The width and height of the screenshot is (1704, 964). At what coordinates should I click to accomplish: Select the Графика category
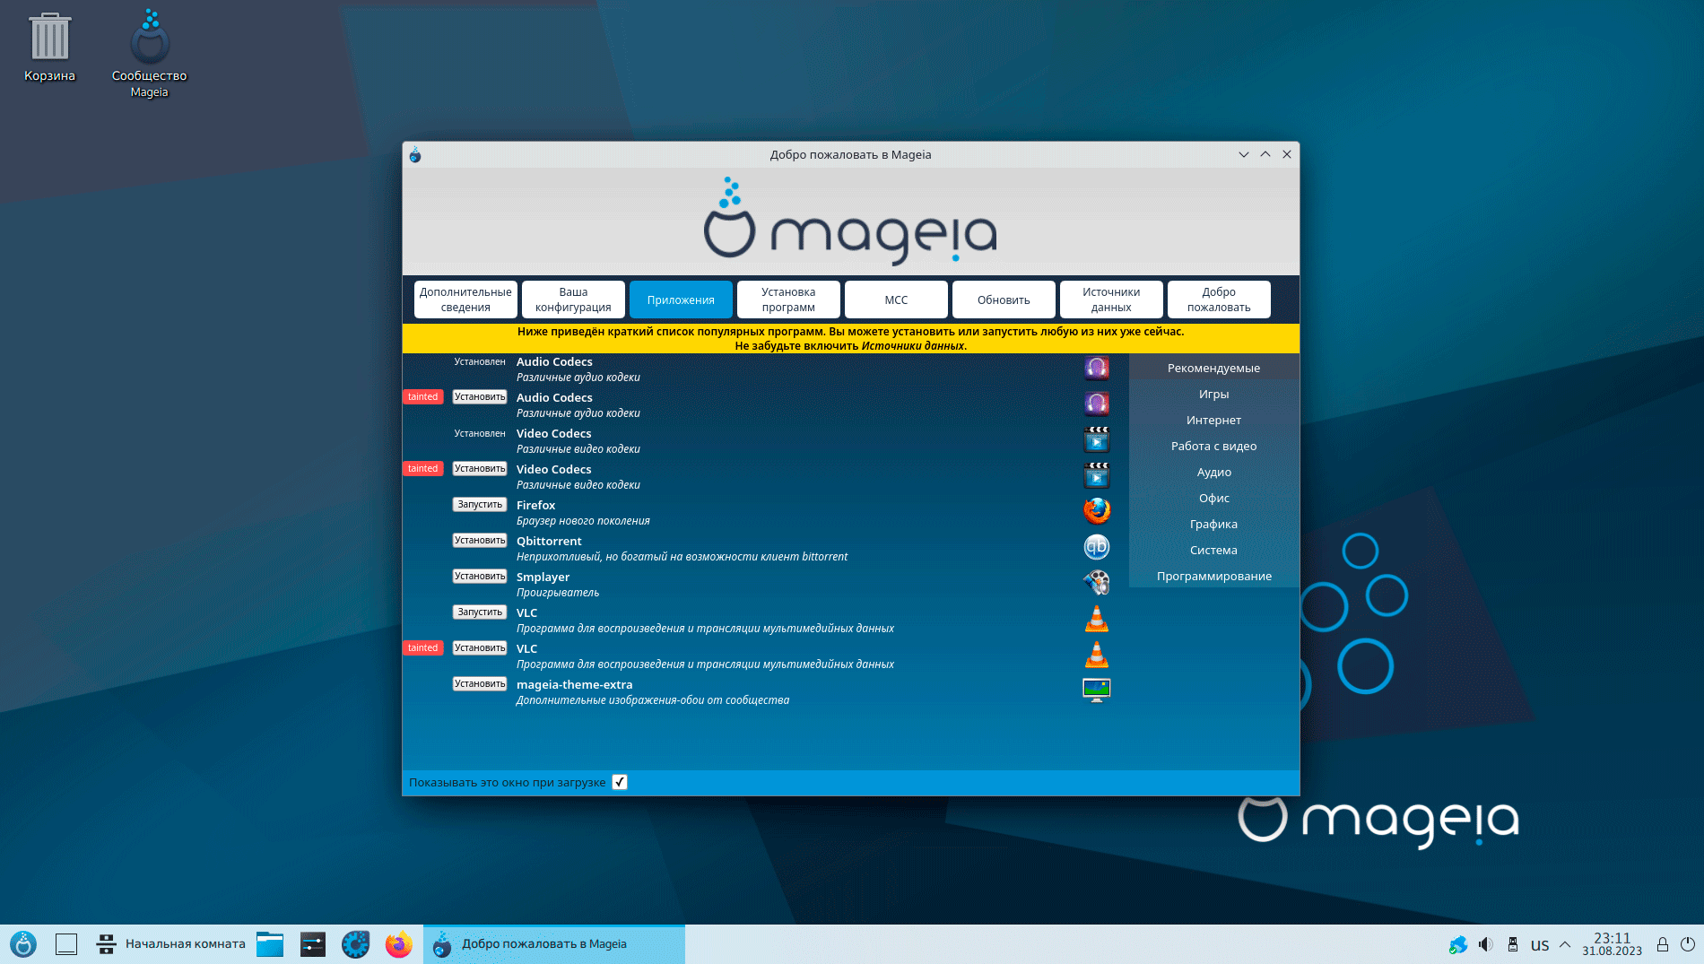1213,524
